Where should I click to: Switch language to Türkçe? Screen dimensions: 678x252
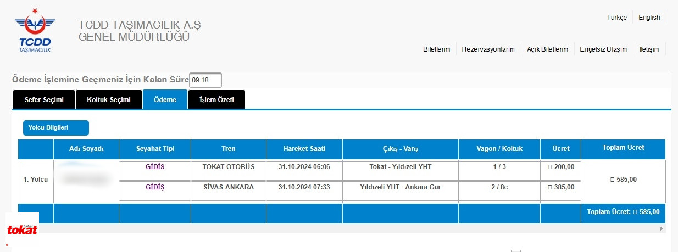[616, 18]
